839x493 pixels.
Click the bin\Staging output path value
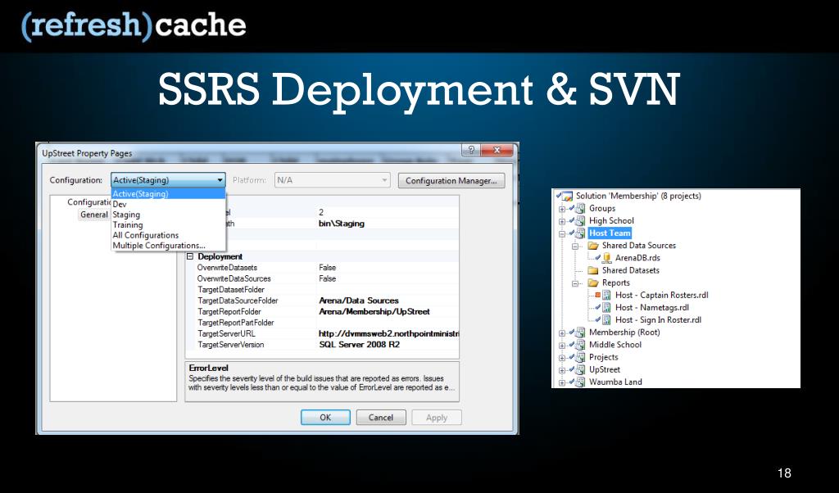click(342, 224)
